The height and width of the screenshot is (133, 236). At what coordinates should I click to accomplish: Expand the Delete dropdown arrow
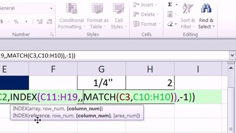(x=158, y=14)
